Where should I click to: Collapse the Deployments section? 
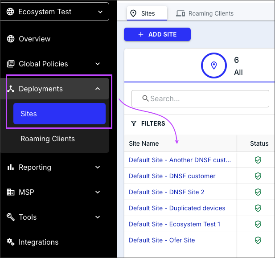(98, 89)
